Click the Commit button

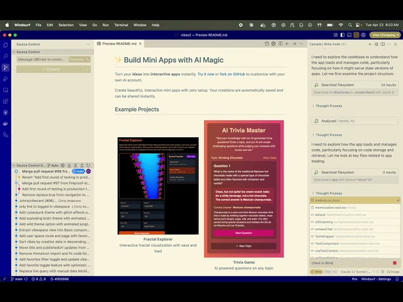(x=50, y=69)
